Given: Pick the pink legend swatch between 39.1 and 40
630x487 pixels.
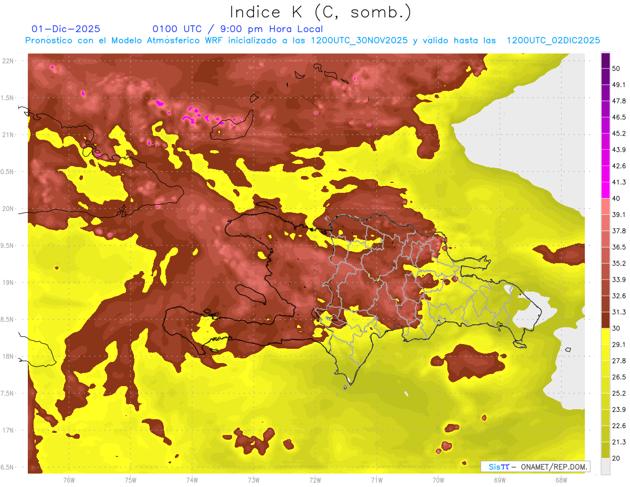Looking at the screenshot, I should (x=605, y=206).
